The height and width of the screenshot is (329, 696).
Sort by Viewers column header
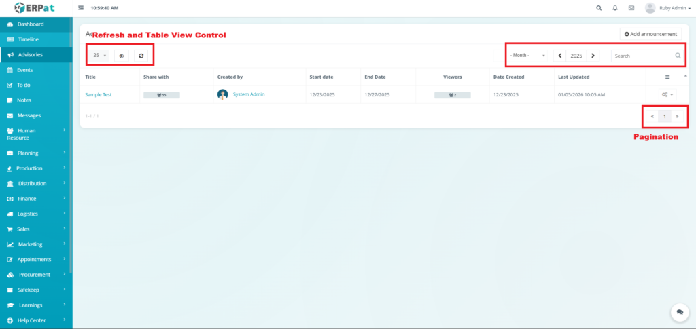tap(452, 77)
